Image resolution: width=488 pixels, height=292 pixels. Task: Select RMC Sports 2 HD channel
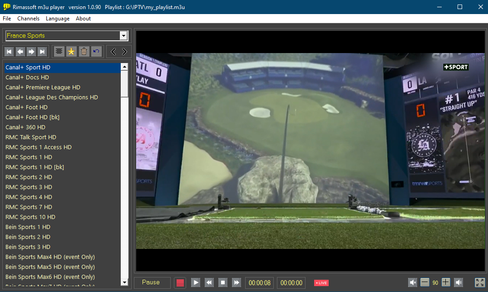(62, 177)
